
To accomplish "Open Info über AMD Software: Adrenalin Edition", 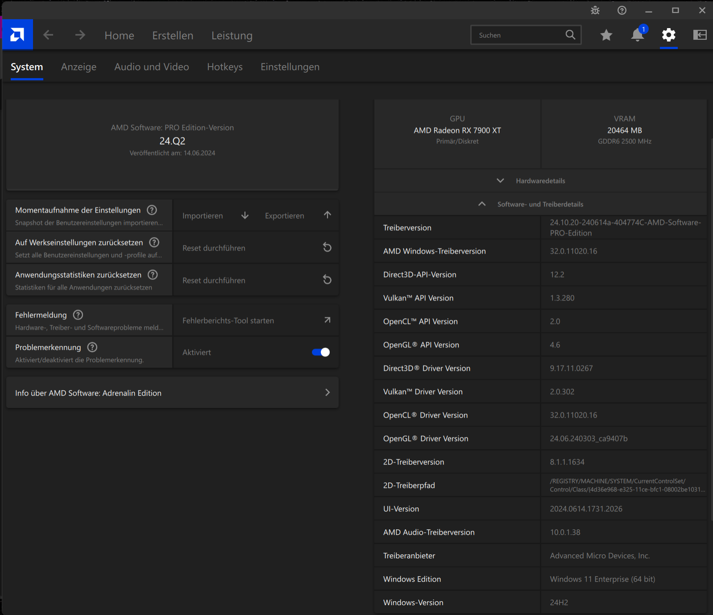I will 172,393.
